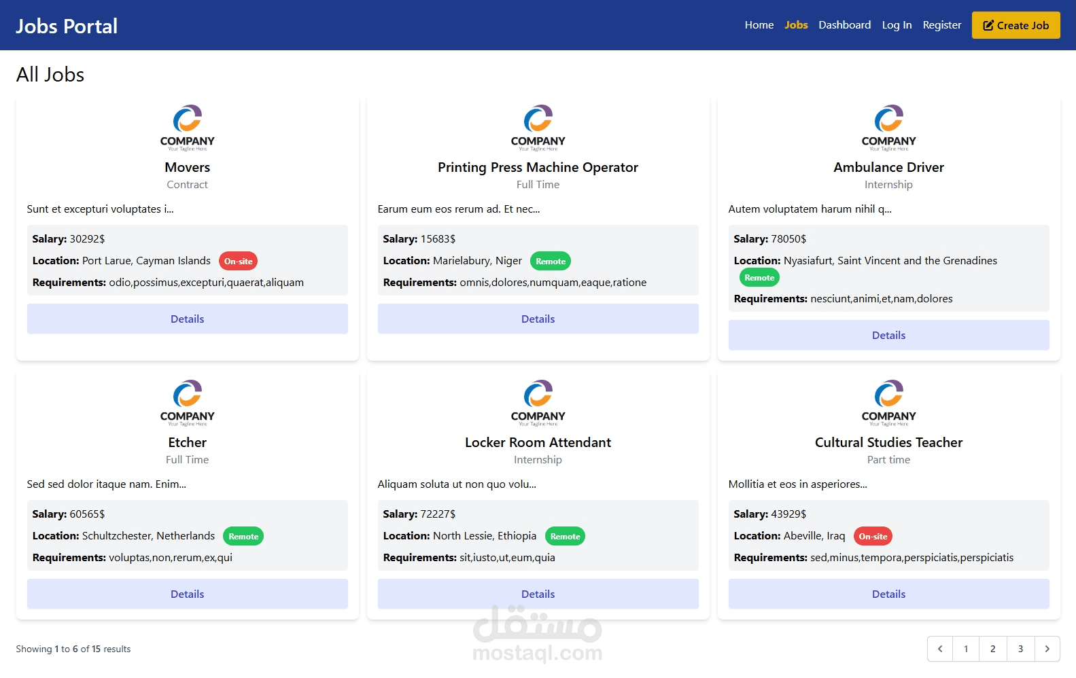Viewport: 1076px width, 678px height.
Task: Click the company logo on Etcher card
Action: (x=187, y=403)
